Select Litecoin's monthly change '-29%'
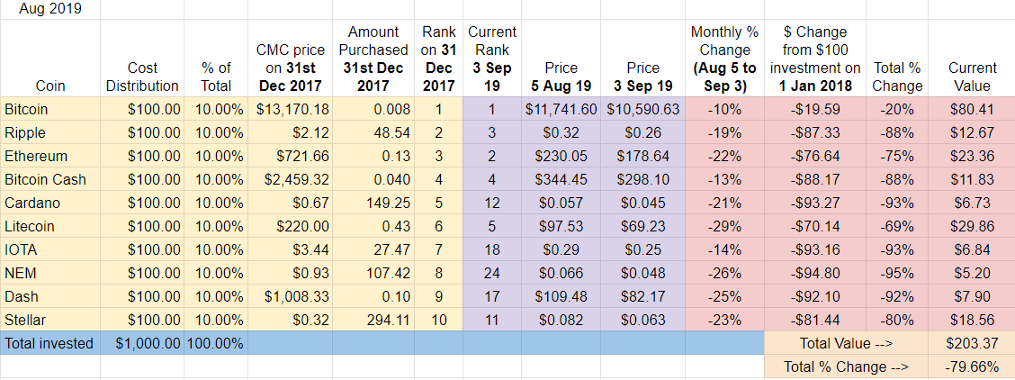The image size is (1015, 380). [724, 226]
